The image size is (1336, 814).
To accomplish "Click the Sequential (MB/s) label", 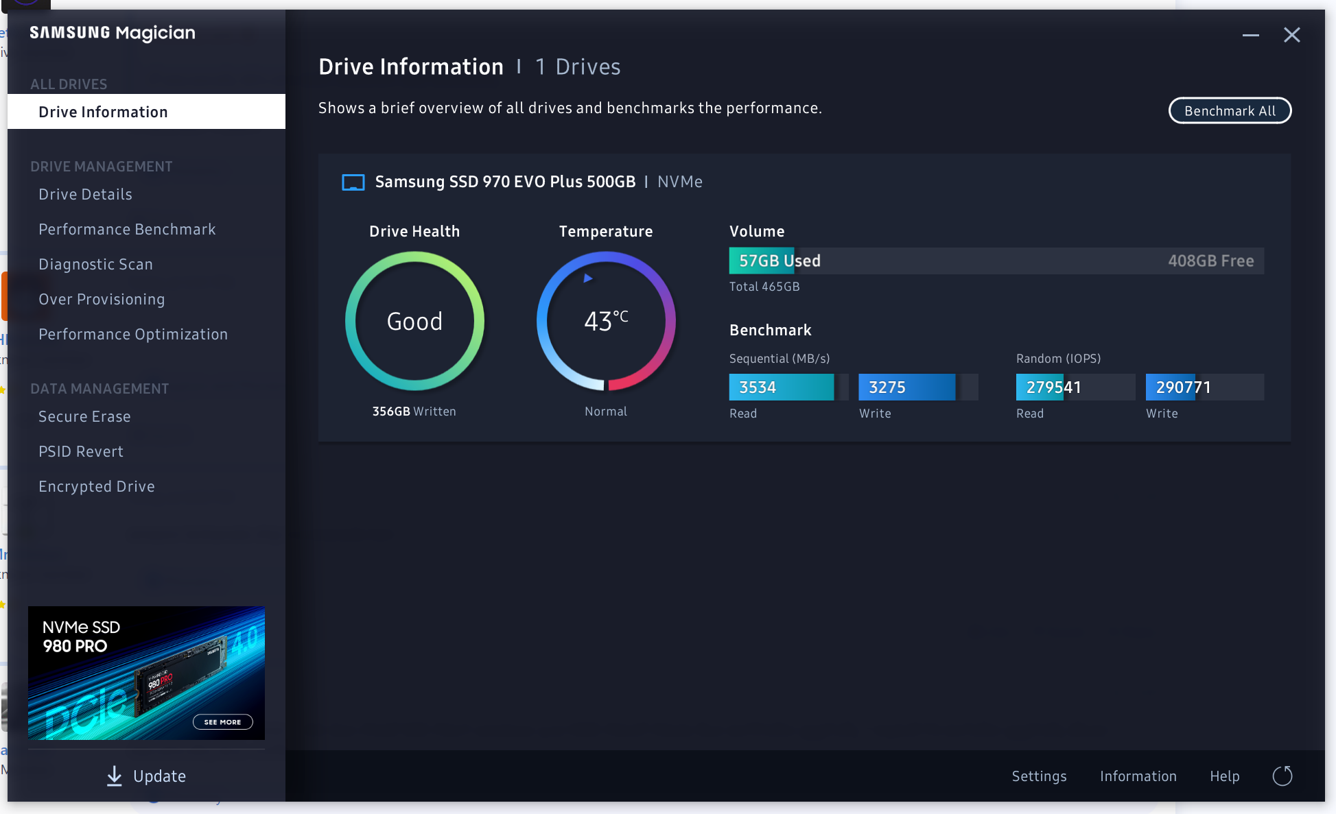I will [x=779, y=359].
